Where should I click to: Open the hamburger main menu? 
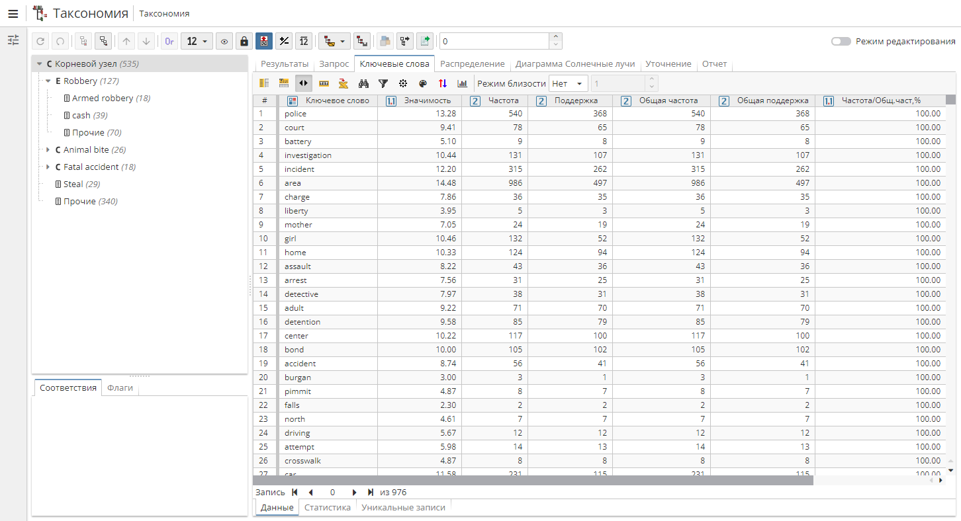click(x=13, y=13)
